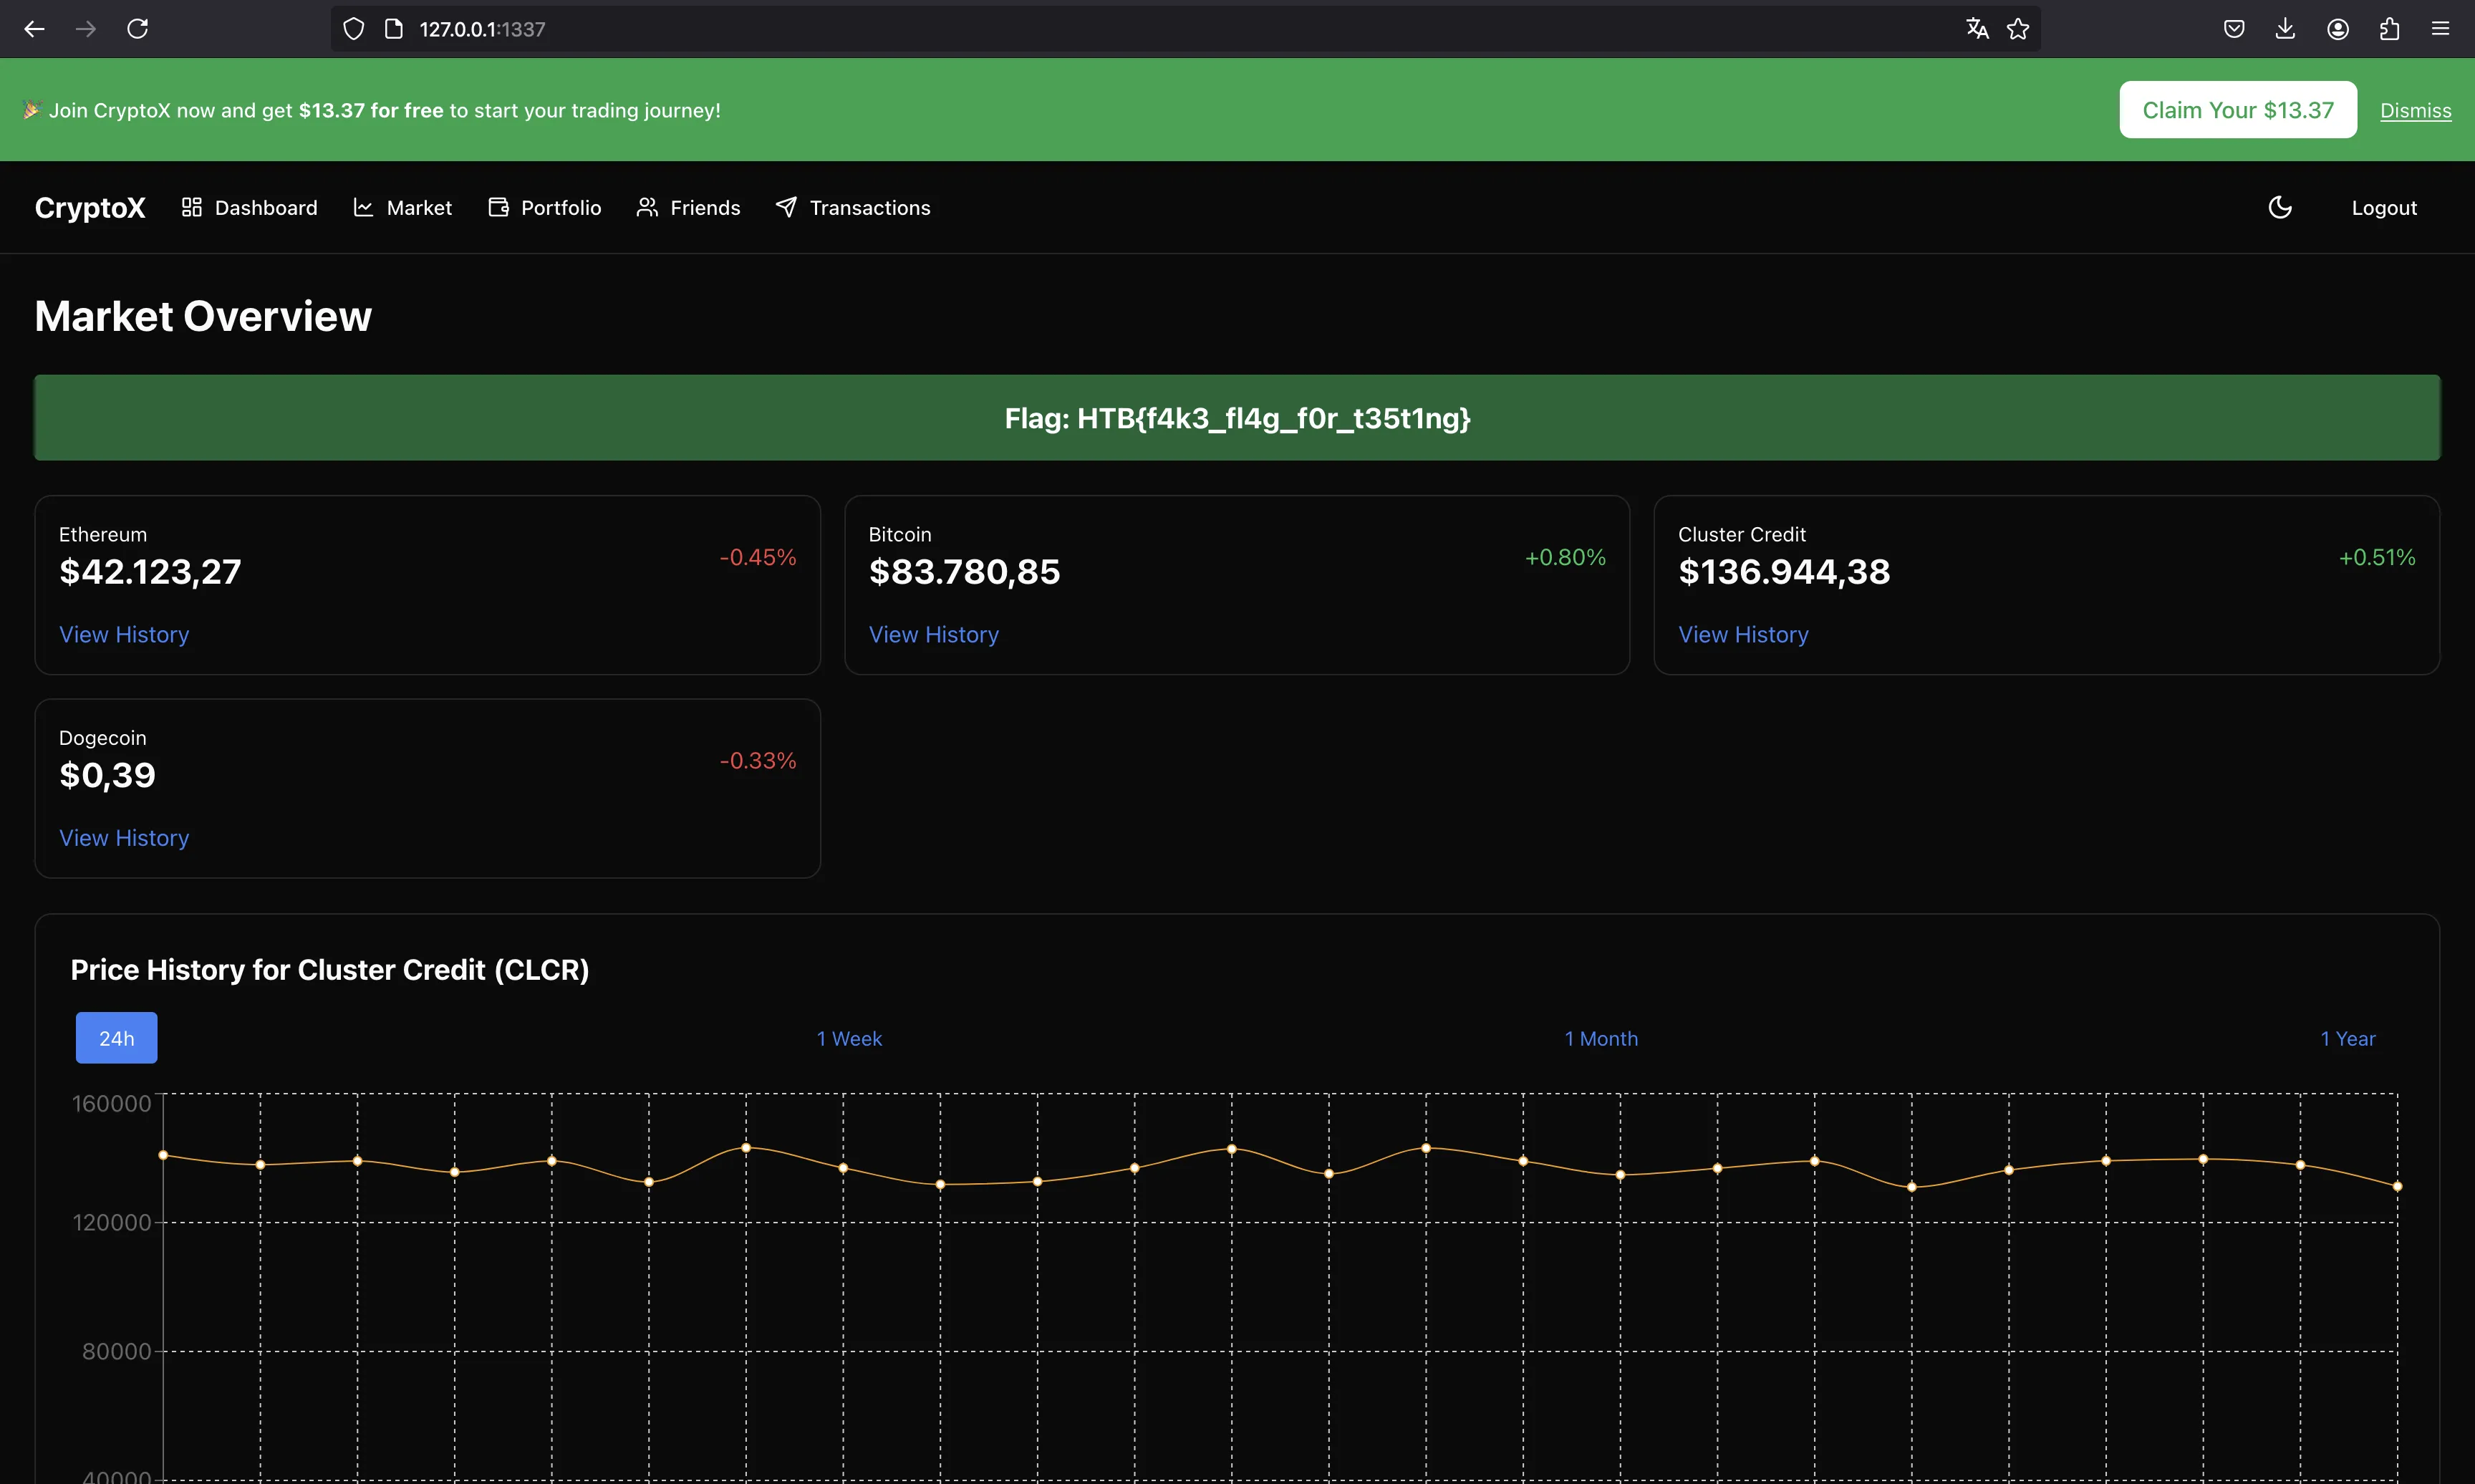Click Dogecoin price $0,39
2475x1484 pixels.
pyautogui.click(x=107, y=774)
